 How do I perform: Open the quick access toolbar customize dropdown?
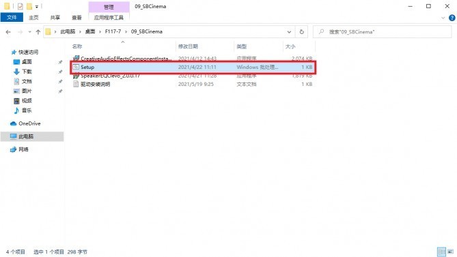coord(37,6)
